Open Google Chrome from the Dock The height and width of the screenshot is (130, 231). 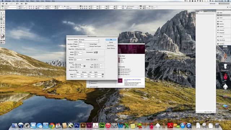pyautogui.click(x=52, y=126)
